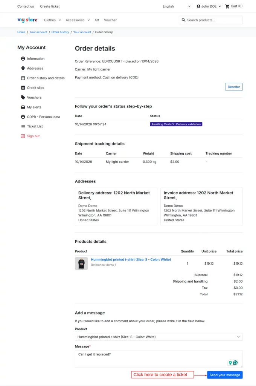256x386 pixels.
Task: Click the search magnifier icon
Action: point(183,20)
